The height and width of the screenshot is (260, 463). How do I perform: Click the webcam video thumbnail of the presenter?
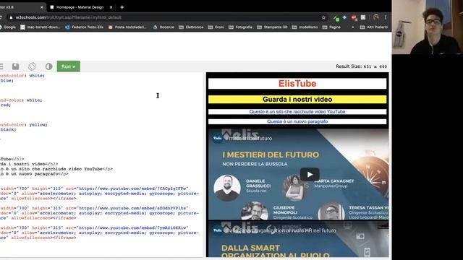click(x=428, y=27)
